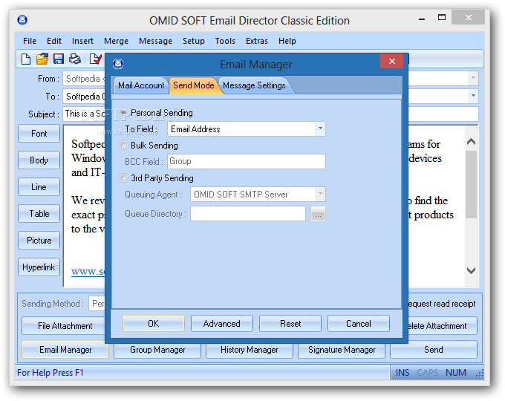Click the NUM status bar indicator
Screen dimensions: 505x401
pyautogui.click(x=456, y=373)
